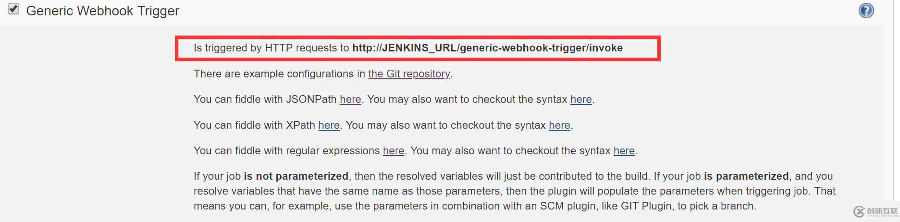This screenshot has width=900, height=222.
Task: Click the bold "is parameterized" text
Action: coord(746,176)
